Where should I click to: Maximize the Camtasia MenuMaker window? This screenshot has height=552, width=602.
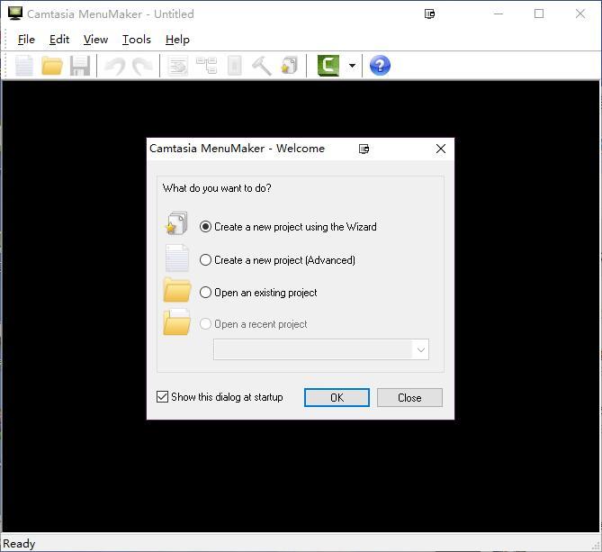point(539,14)
